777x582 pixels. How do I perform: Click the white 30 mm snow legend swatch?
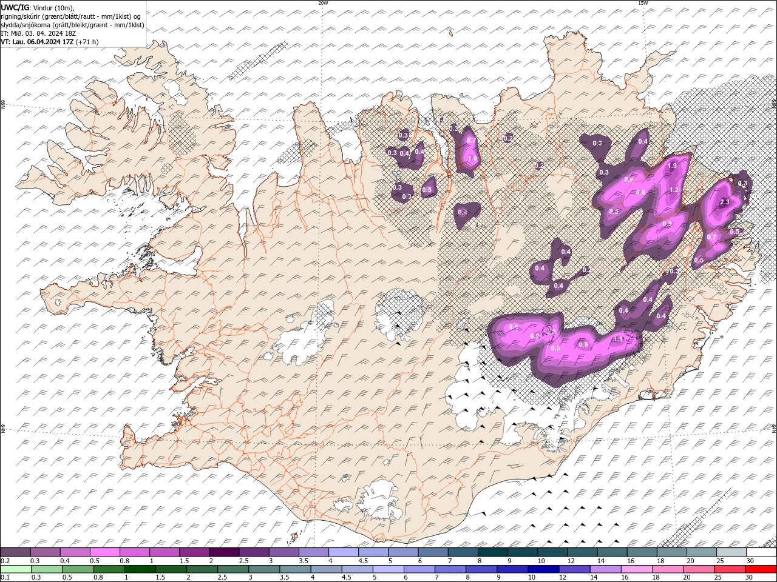click(761, 552)
